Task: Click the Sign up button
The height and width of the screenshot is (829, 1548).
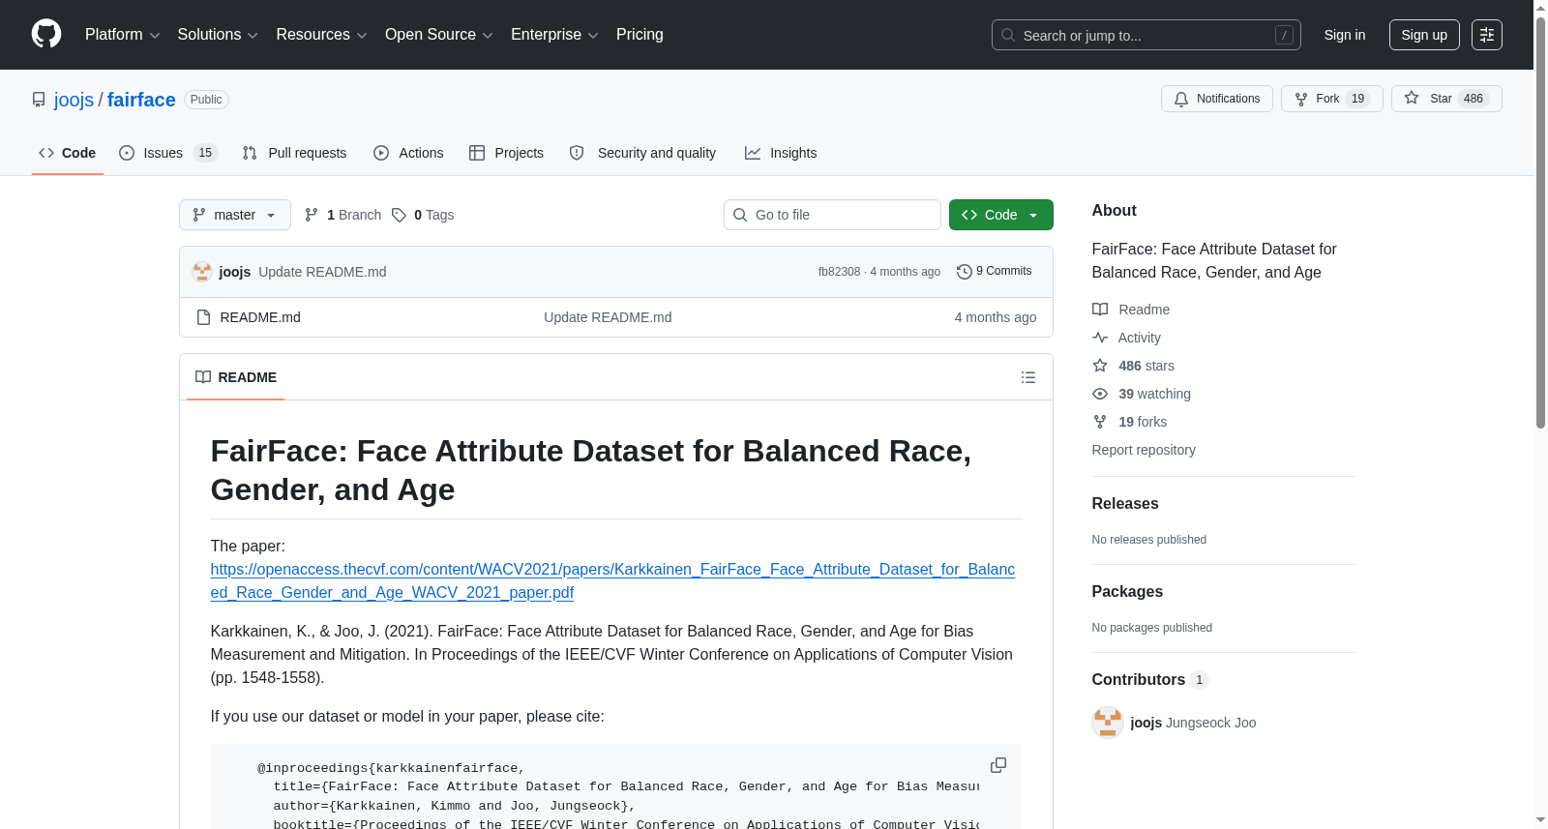Action: click(x=1424, y=35)
